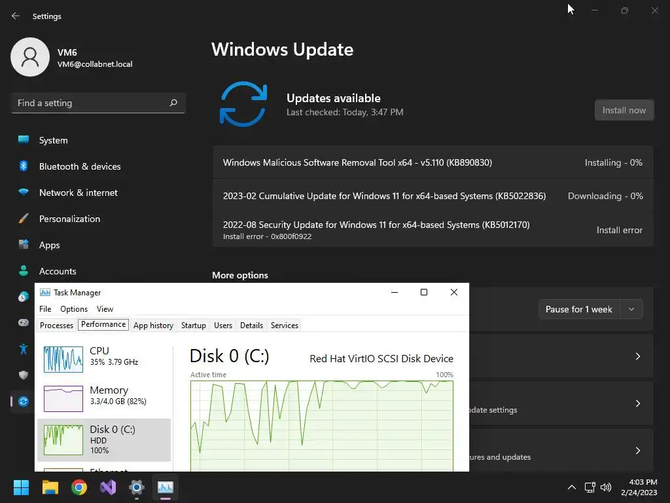The image size is (670, 503).
Task: Click the Install now button
Action: (x=624, y=110)
